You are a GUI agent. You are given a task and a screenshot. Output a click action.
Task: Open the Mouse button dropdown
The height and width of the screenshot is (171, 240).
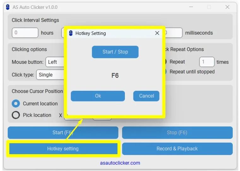pyautogui.click(x=55, y=62)
